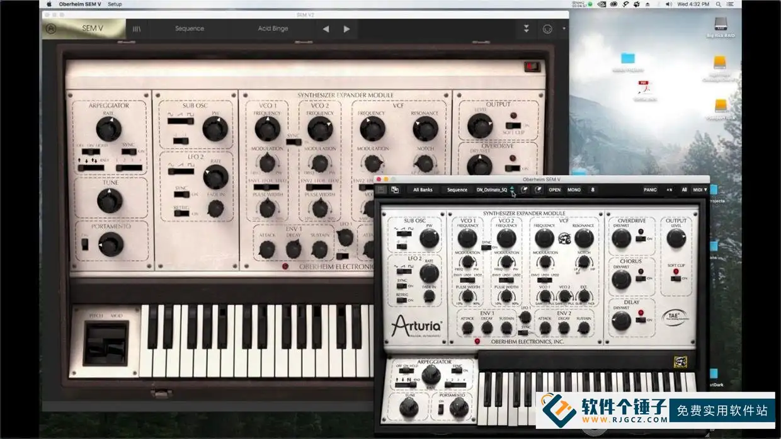Open MIDI controller settings icon in SEM V2
This screenshot has width=781, height=439.
click(547, 29)
